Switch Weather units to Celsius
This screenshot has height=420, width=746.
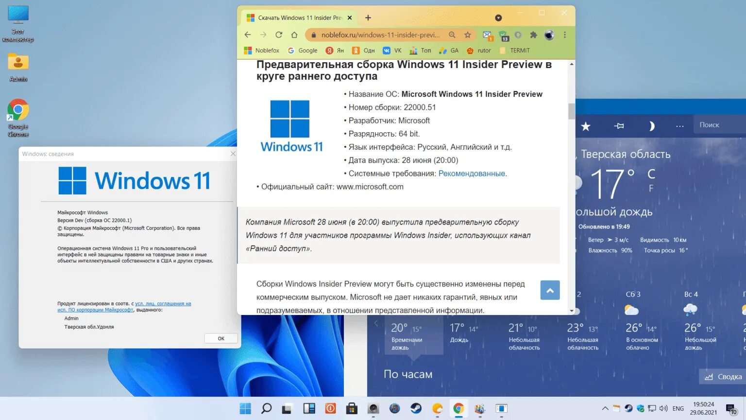(x=651, y=174)
